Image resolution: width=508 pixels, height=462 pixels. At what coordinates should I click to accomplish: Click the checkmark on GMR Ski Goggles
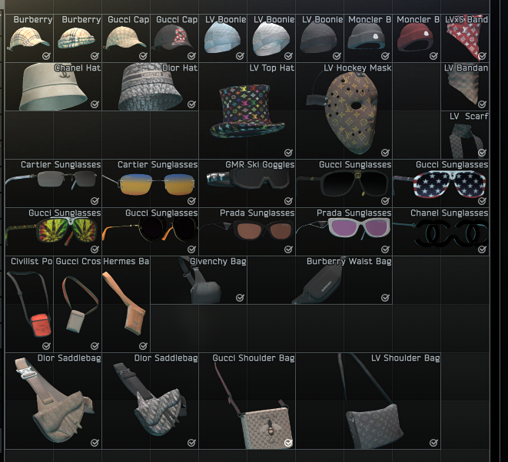pyautogui.click(x=288, y=201)
